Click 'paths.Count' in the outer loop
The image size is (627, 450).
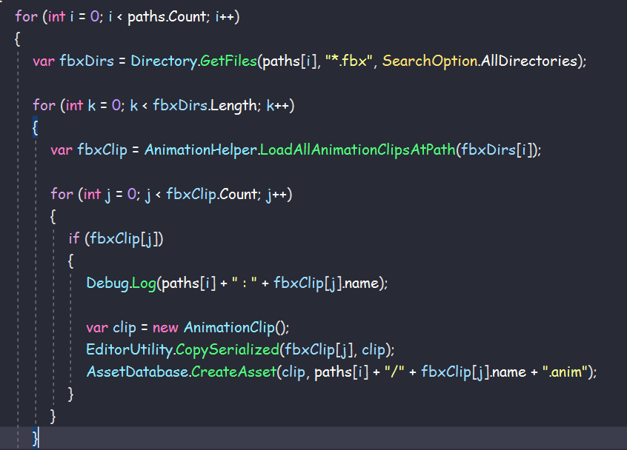pyautogui.click(x=167, y=17)
